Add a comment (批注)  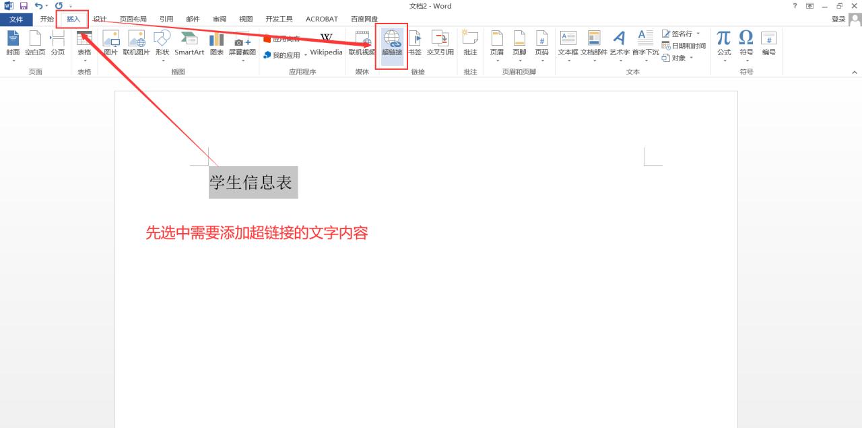pos(470,44)
